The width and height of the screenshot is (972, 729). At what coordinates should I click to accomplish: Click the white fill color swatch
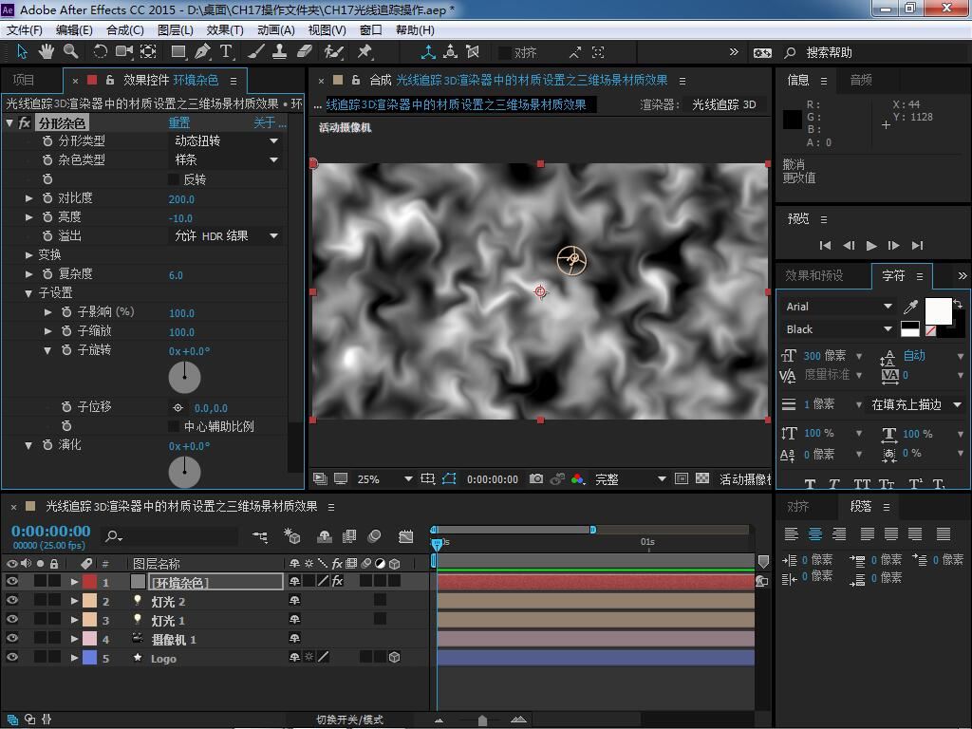[x=938, y=310]
